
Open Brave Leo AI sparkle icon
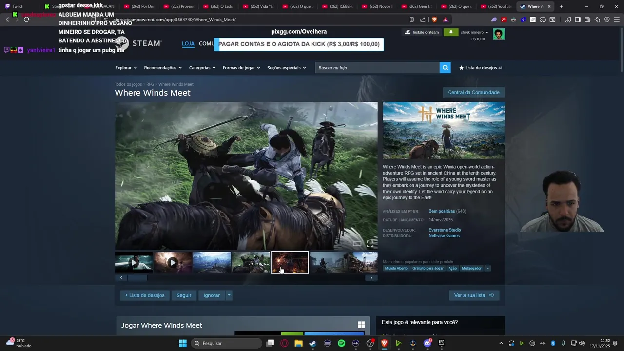click(x=597, y=19)
